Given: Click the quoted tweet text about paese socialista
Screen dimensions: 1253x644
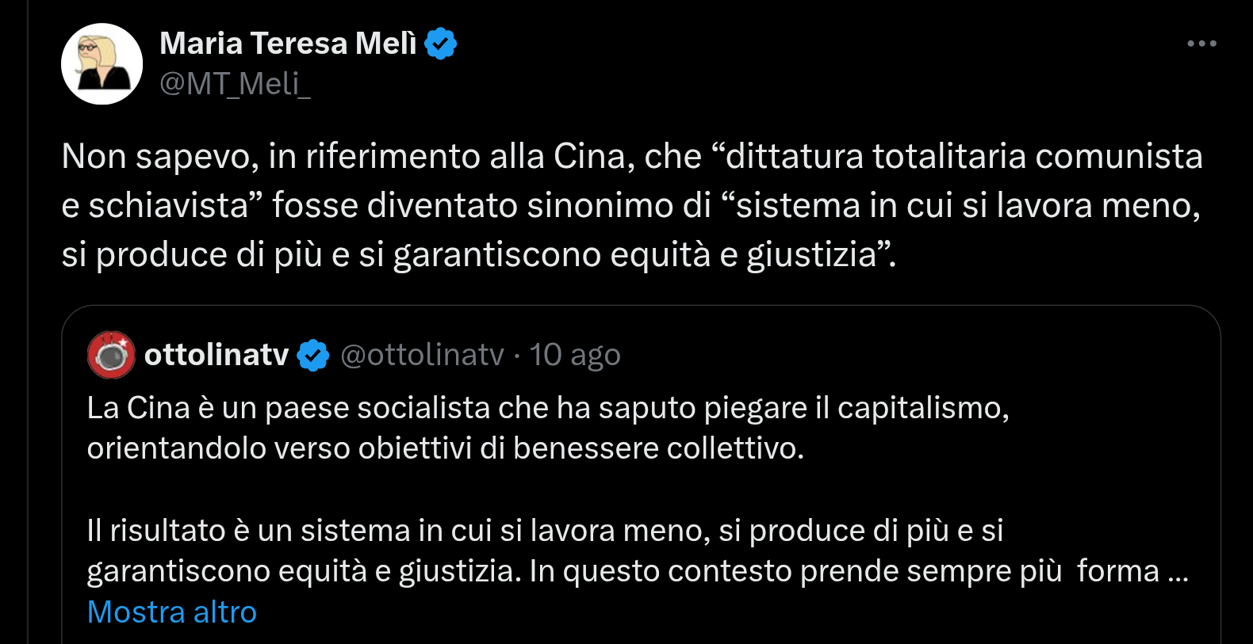Looking at the screenshot, I should (476, 428).
